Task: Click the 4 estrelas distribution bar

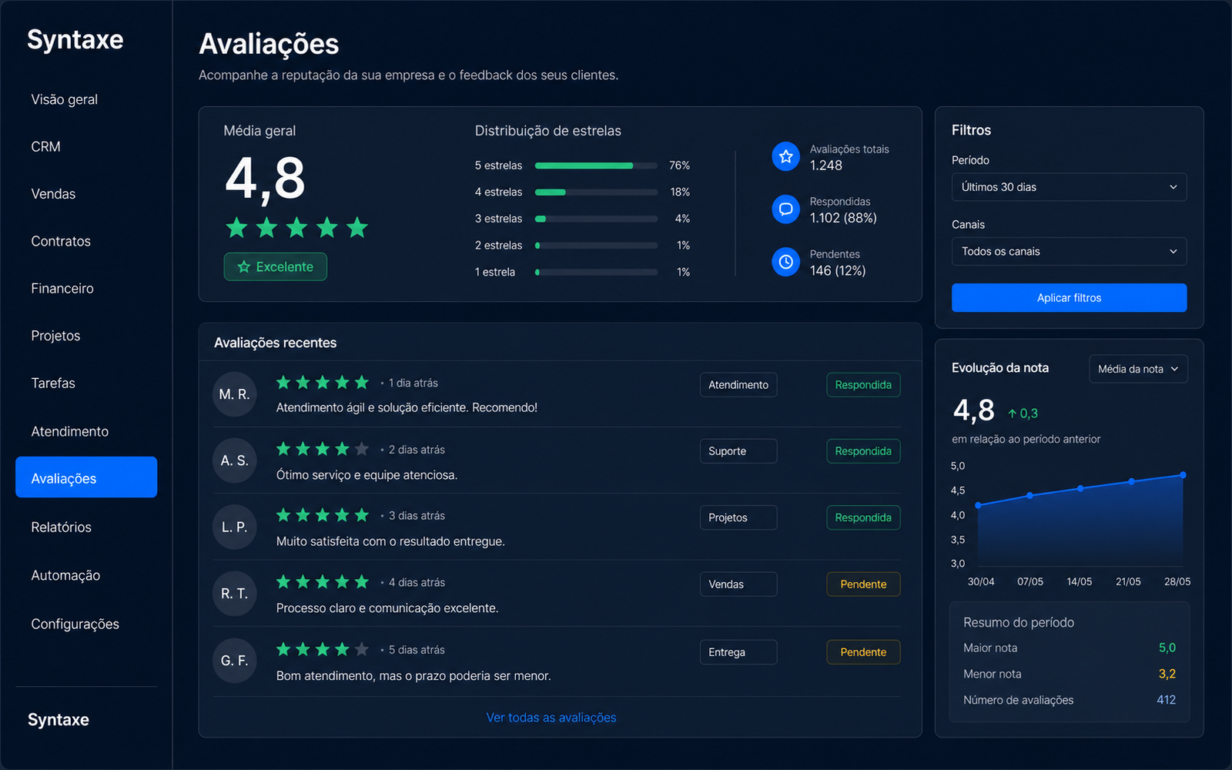Action: 596,192
